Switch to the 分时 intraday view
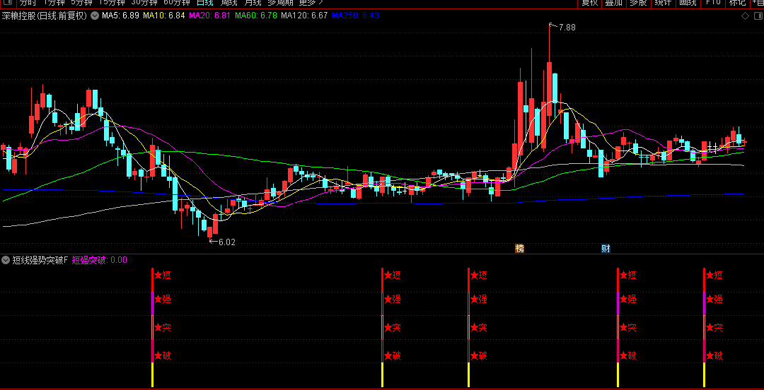The height and width of the screenshot is (390, 764). (x=28, y=2)
